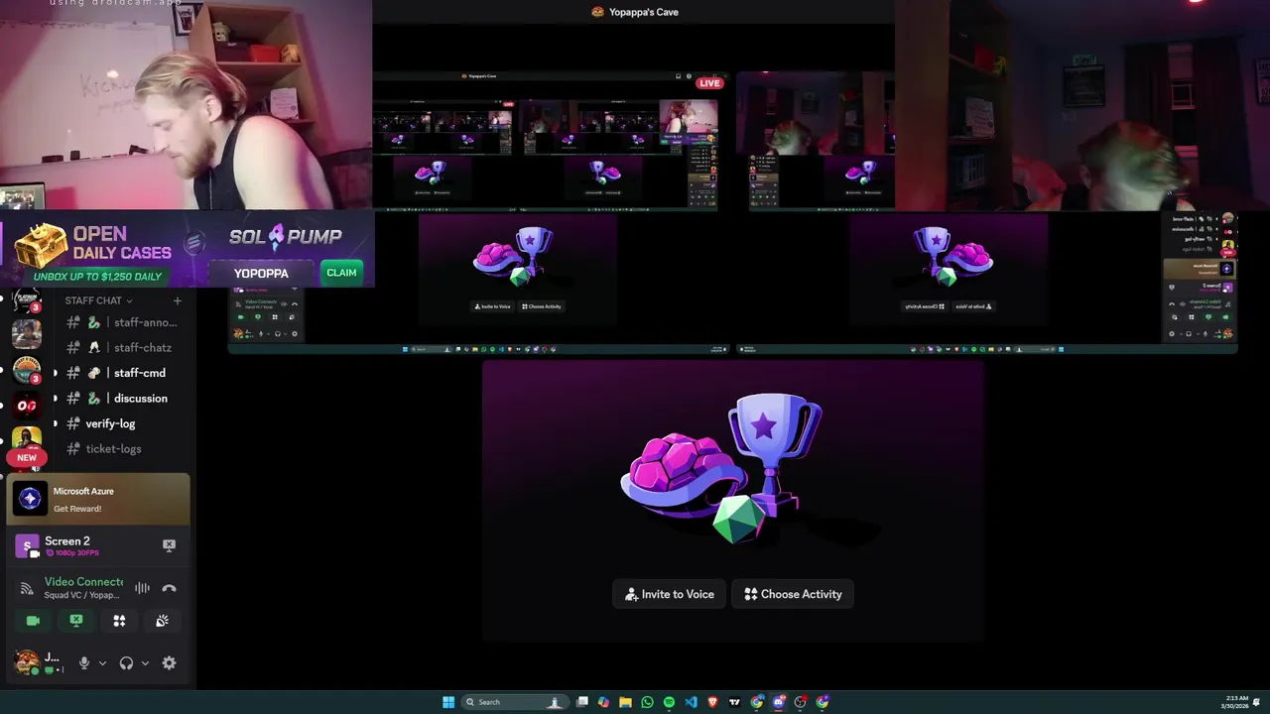The width and height of the screenshot is (1270, 714).
Task: Launch Copilot from the taskbar
Action: [603, 702]
